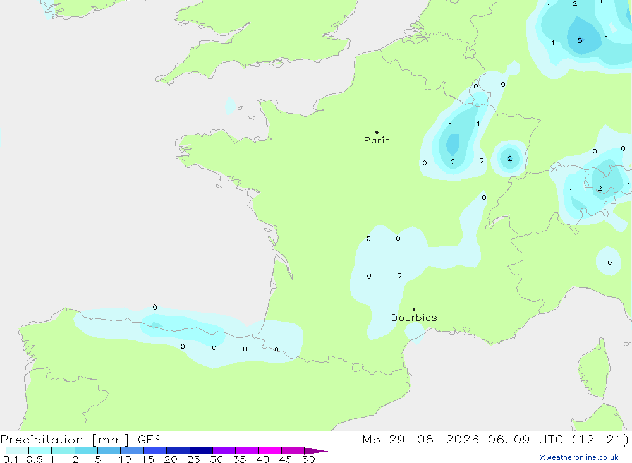Select the black dot marker above Paris

click(377, 132)
